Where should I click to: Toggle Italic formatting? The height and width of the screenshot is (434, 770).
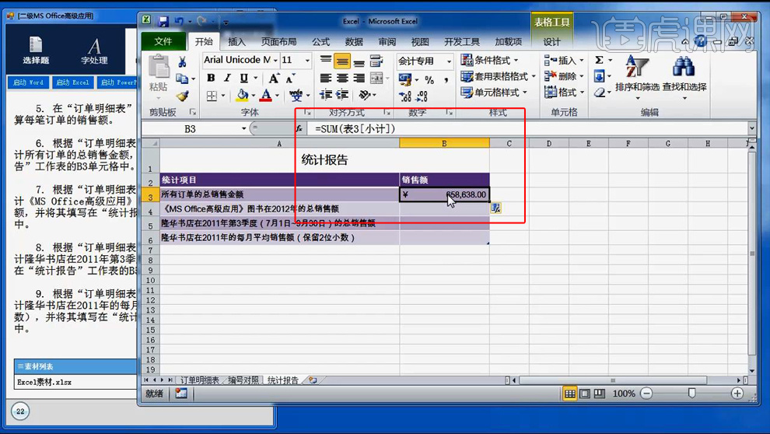click(x=227, y=78)
